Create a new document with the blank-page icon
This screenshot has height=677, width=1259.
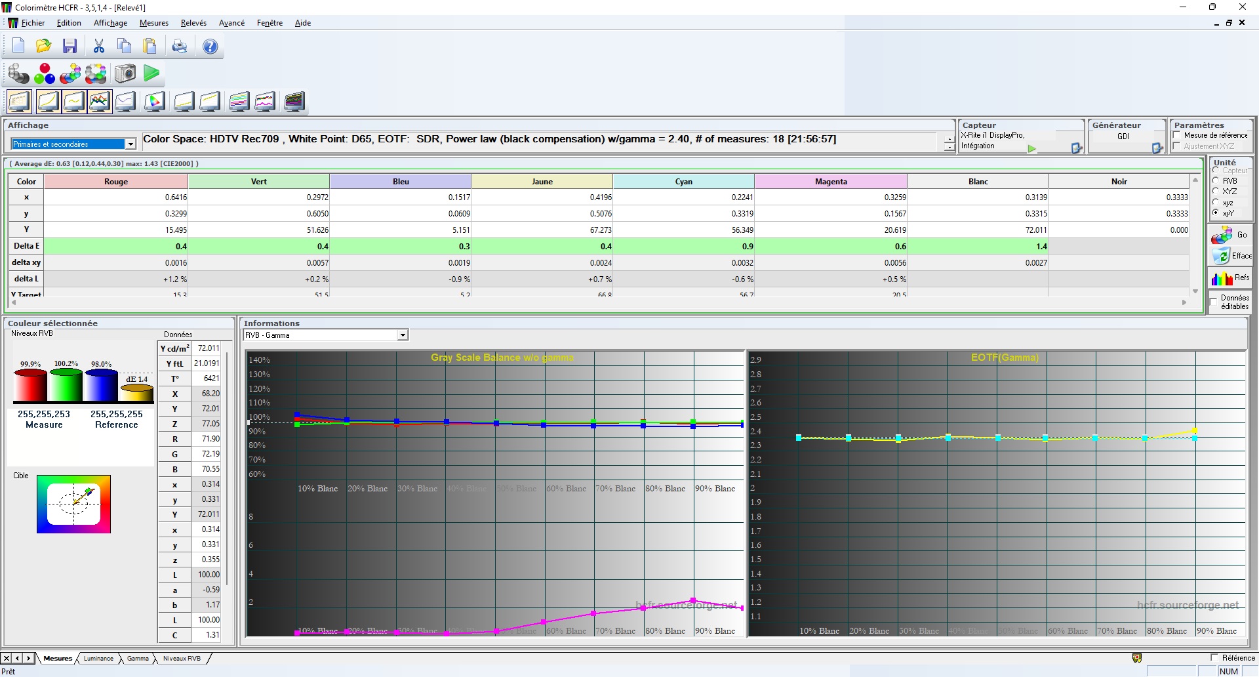point(18,46)
